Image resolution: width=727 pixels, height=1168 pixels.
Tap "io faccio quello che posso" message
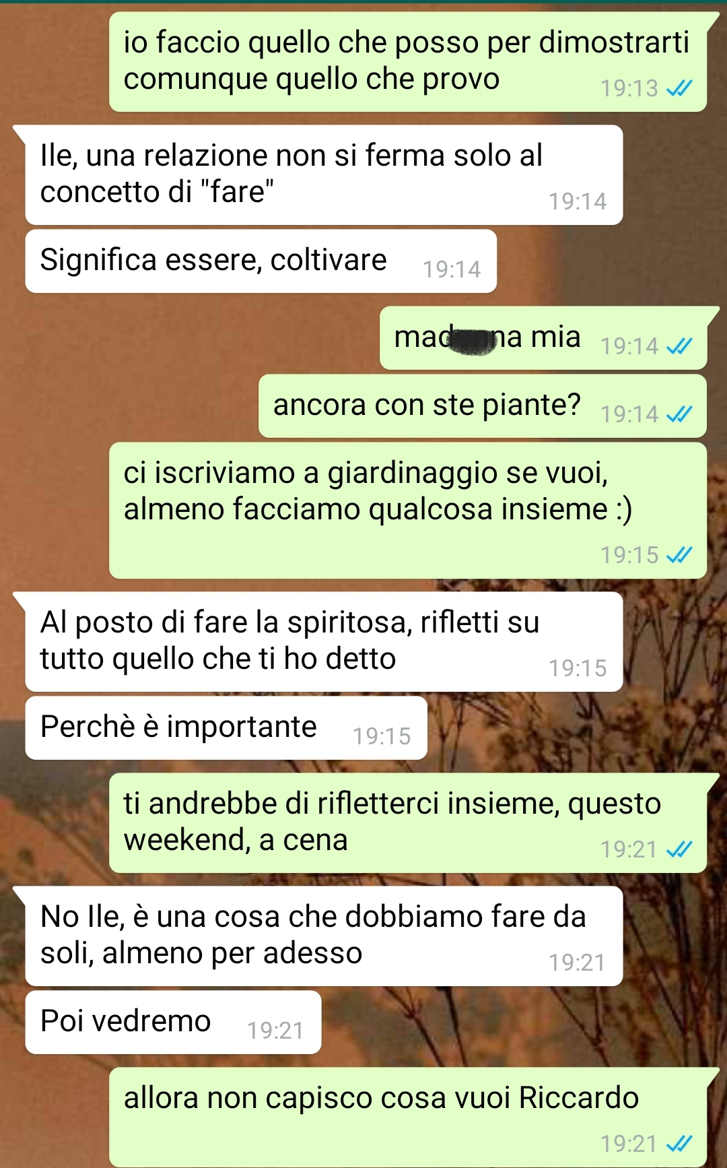408,62
